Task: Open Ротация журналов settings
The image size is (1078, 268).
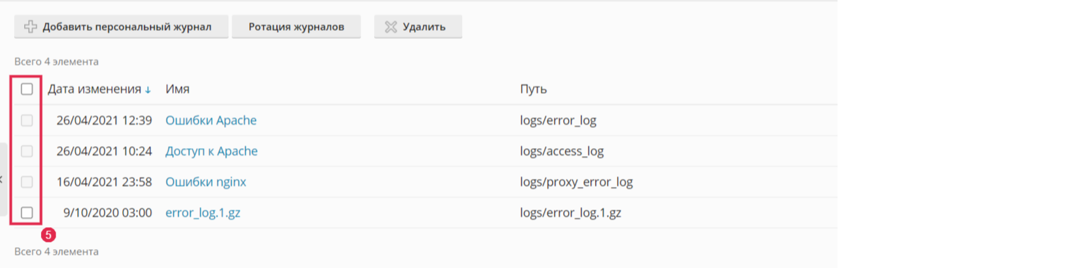Action: coord(296,27)
